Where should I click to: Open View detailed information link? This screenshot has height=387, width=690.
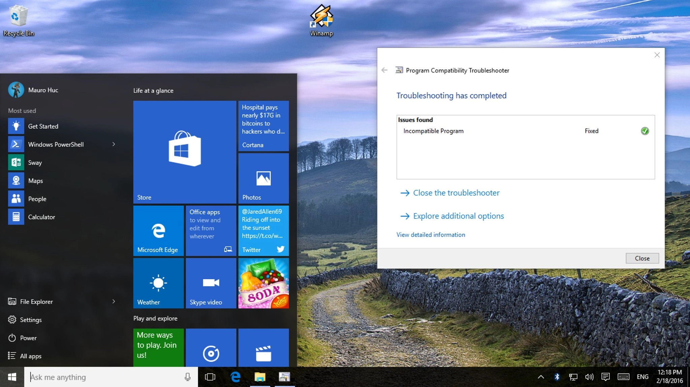pos(431,235)
